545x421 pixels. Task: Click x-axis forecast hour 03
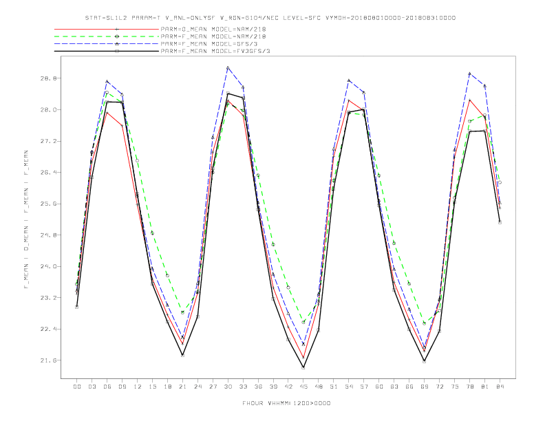92,387
